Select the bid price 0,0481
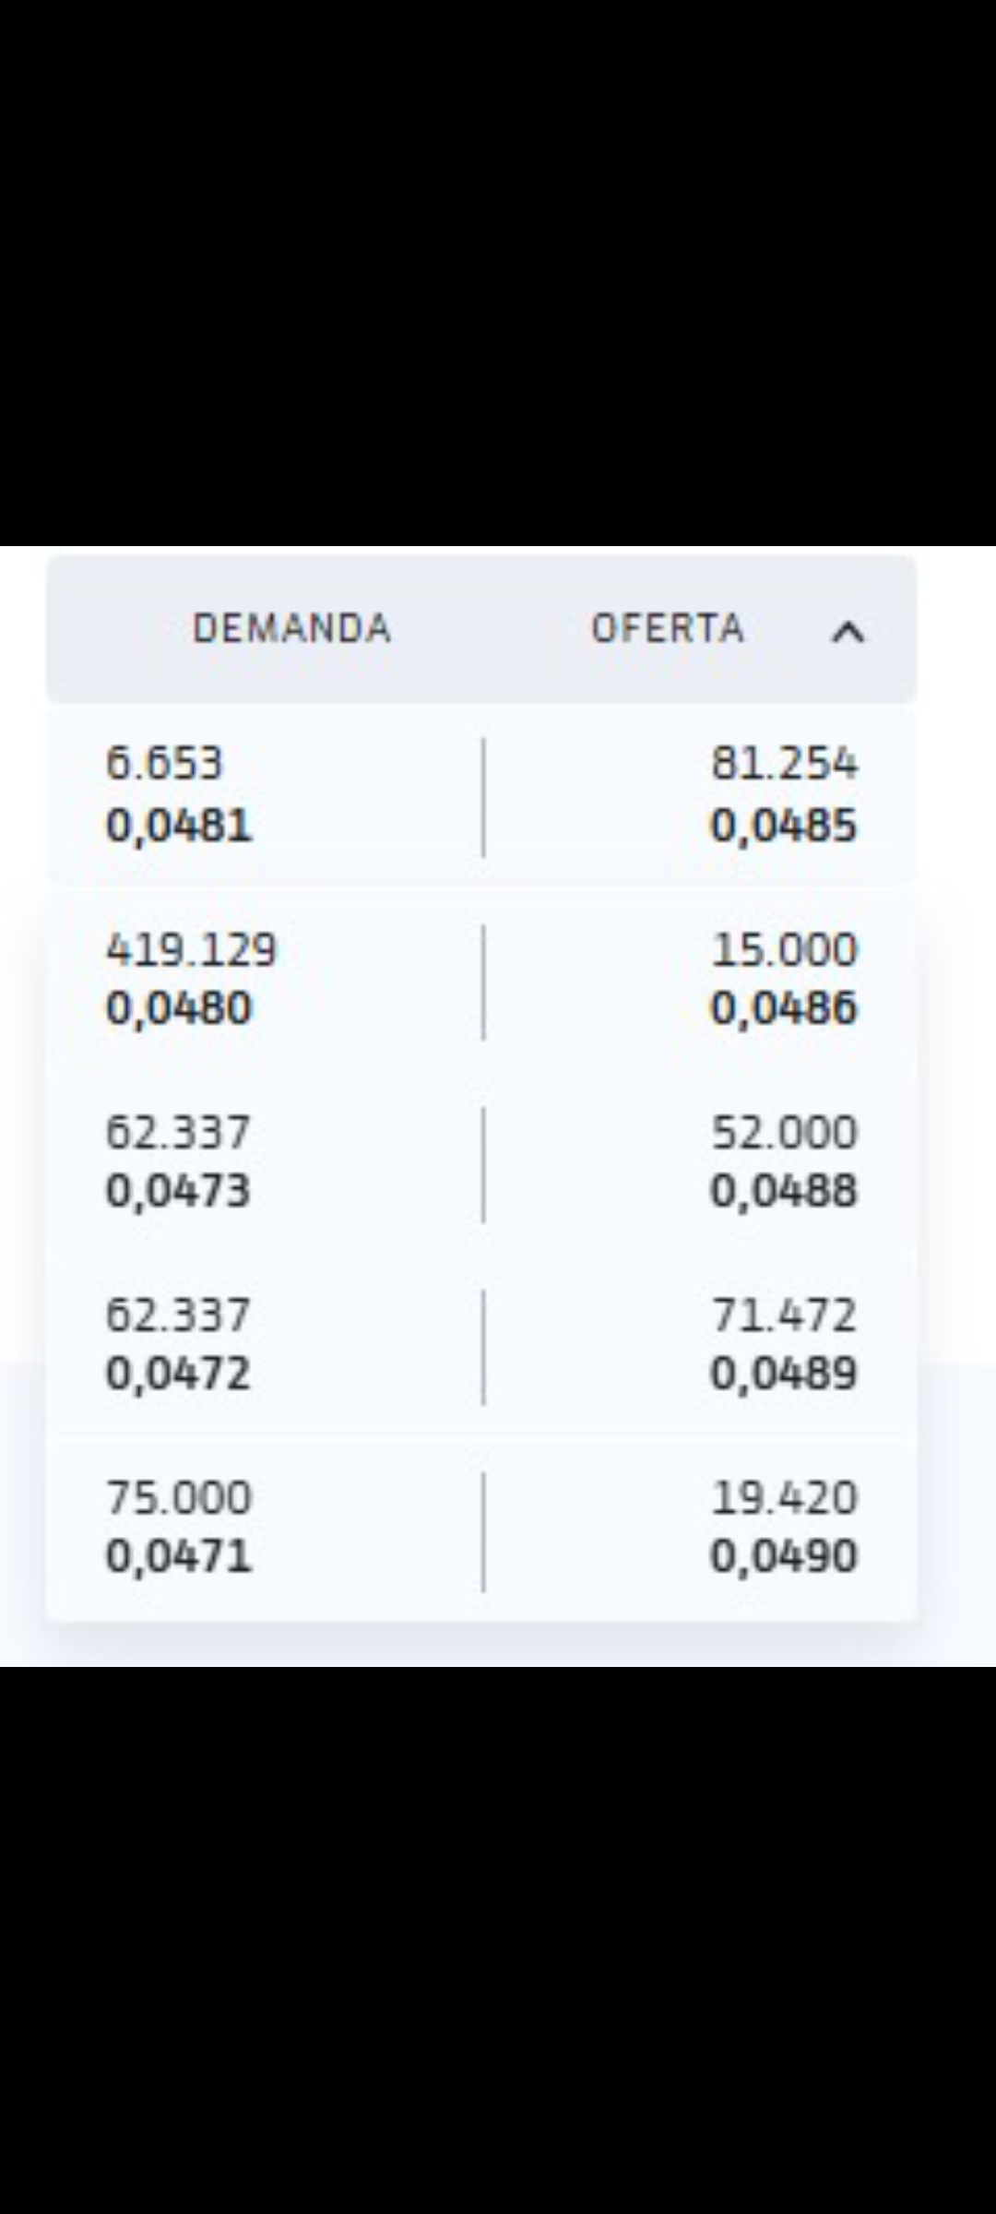The image size is (996, 2214). [x=179, y=826]
